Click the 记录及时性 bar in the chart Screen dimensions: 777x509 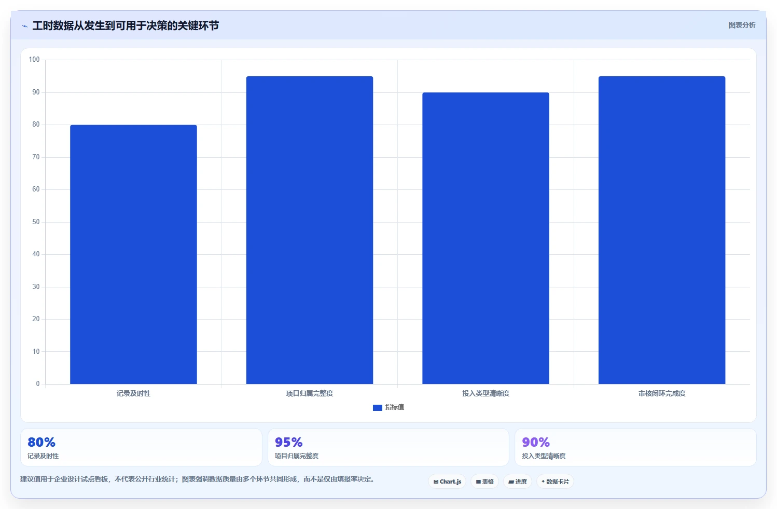133,254
